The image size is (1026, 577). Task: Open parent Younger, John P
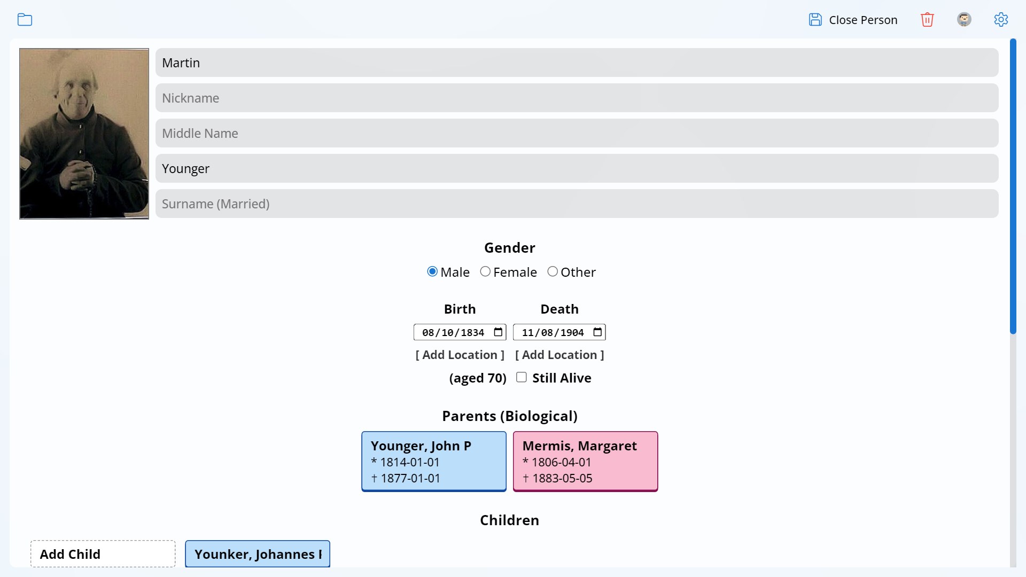433,461
